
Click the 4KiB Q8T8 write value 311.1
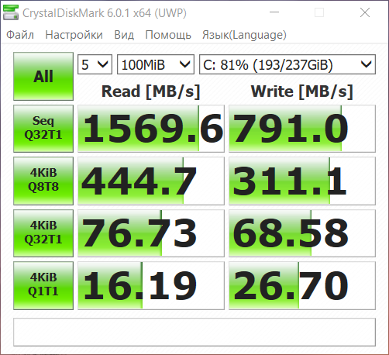click(302, 181)
